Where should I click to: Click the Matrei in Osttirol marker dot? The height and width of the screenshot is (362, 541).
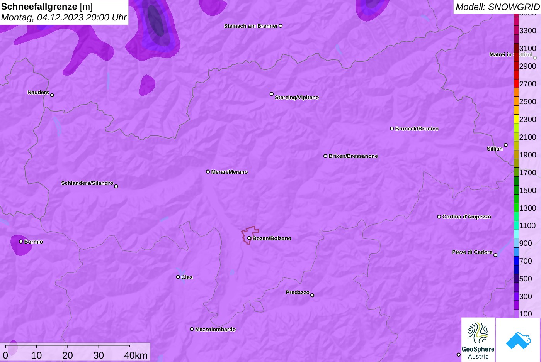pyautogui.click(x=535, y=58)
